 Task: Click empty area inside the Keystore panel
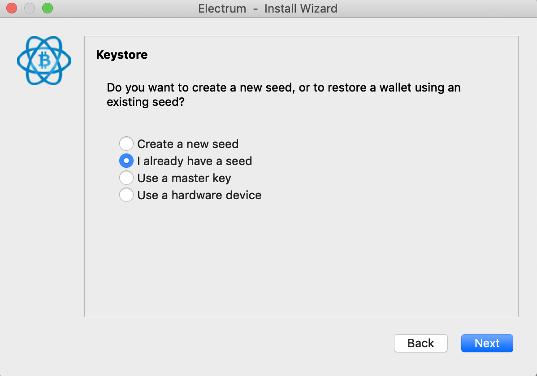click(300, 260)
